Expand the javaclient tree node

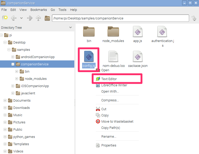(13, 93)
